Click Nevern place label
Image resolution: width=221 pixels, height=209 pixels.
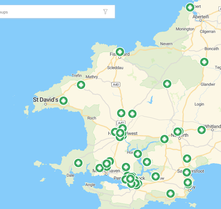[x=166, y=44]
